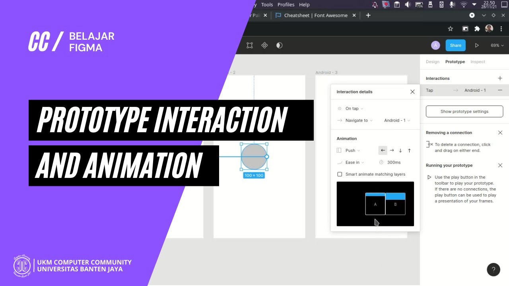Dismiss the Running your prototype tip
This screenshot has height=286, width=509.
[x=500, y=165]
